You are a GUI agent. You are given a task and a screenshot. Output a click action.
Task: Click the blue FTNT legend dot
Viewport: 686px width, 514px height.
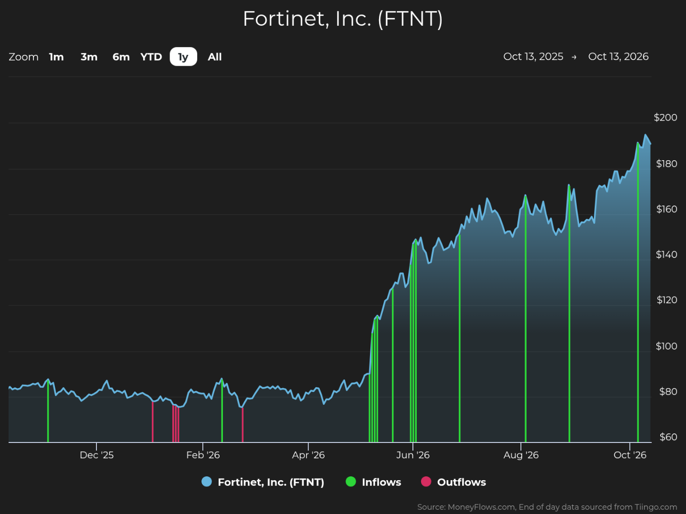207,482
